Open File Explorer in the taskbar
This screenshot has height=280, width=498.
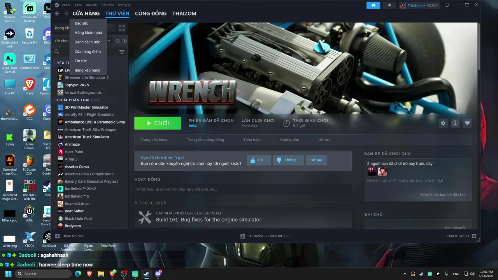pyautogui.click(x=101, y=274)
